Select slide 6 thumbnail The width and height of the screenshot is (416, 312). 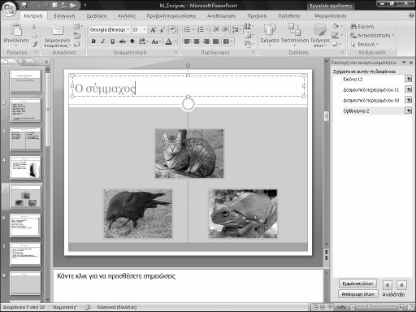tap(25, 225)
